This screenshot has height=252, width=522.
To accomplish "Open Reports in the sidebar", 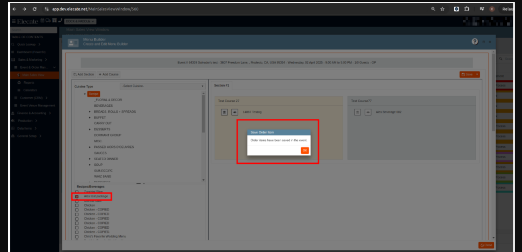I will 29,82.
